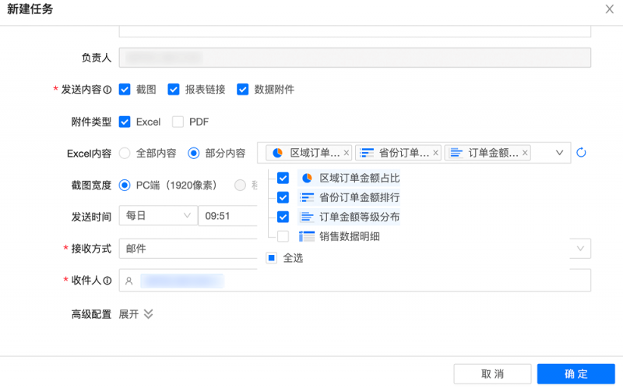Check 销售数据明细 in the dropdown list
The width and height of the screenshot is (623, 389).
click(x=283, y=236)
